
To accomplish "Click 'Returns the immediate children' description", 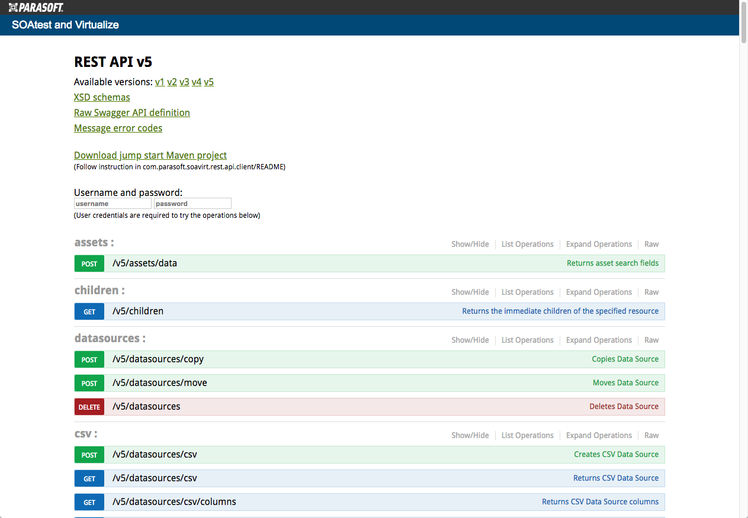I will [x=560, y=311].
